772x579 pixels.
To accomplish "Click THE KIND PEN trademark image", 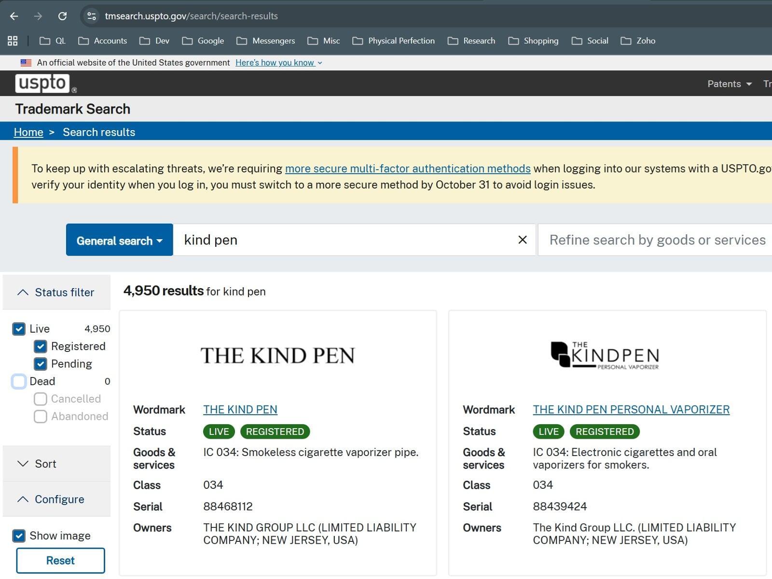I will 277,356.
